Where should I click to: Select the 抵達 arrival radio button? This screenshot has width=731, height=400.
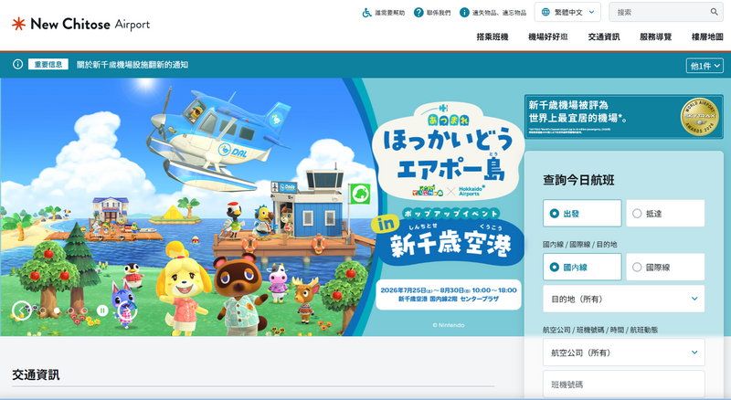[x=665, y=214]
